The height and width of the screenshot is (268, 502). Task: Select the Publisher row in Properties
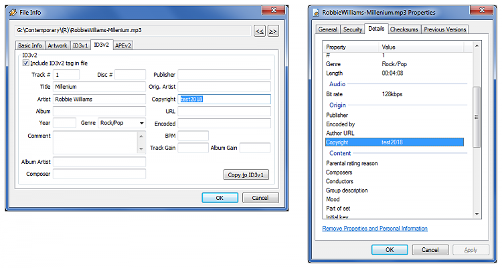pos(394,115)
